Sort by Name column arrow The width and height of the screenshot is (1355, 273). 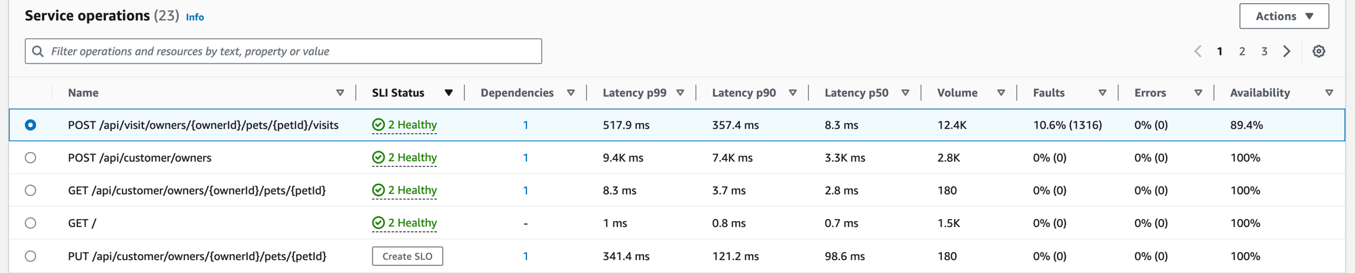(340, 93)
